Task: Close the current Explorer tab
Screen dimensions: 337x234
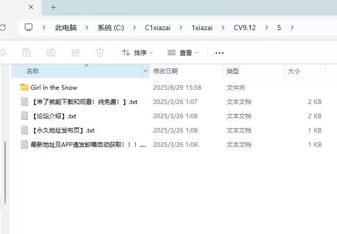Action: click(x=31, y=7)
